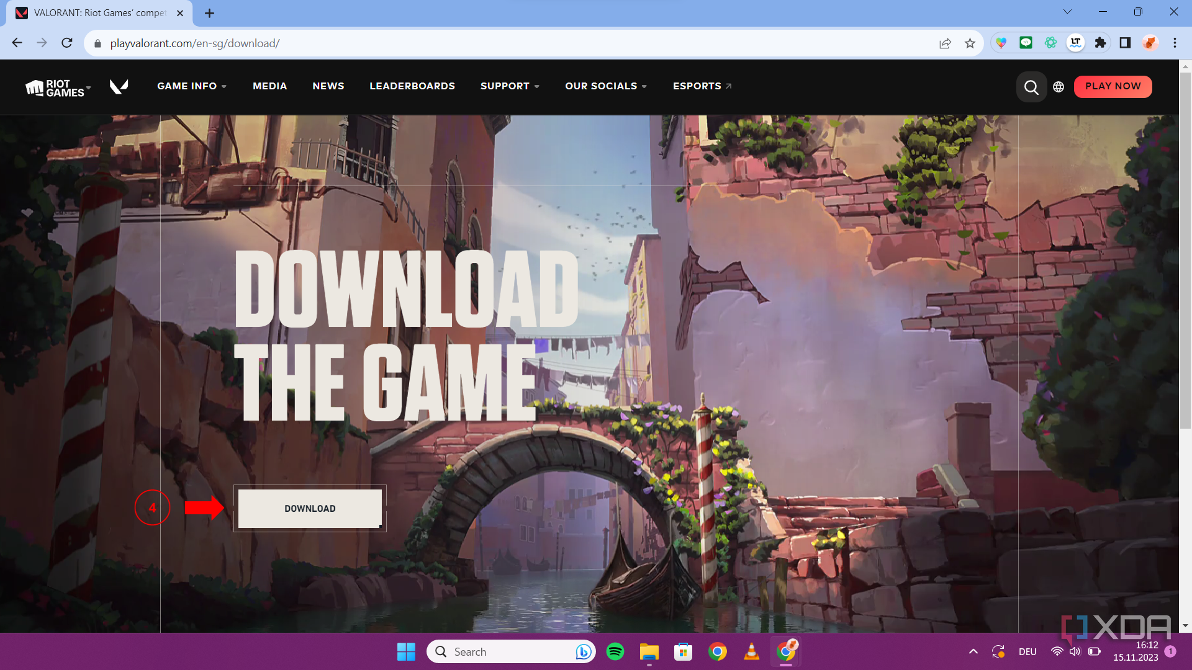This screenshot has width=1192, height=670.
Task: Launch Spotify from the taskbar
Action: [615, 651]
